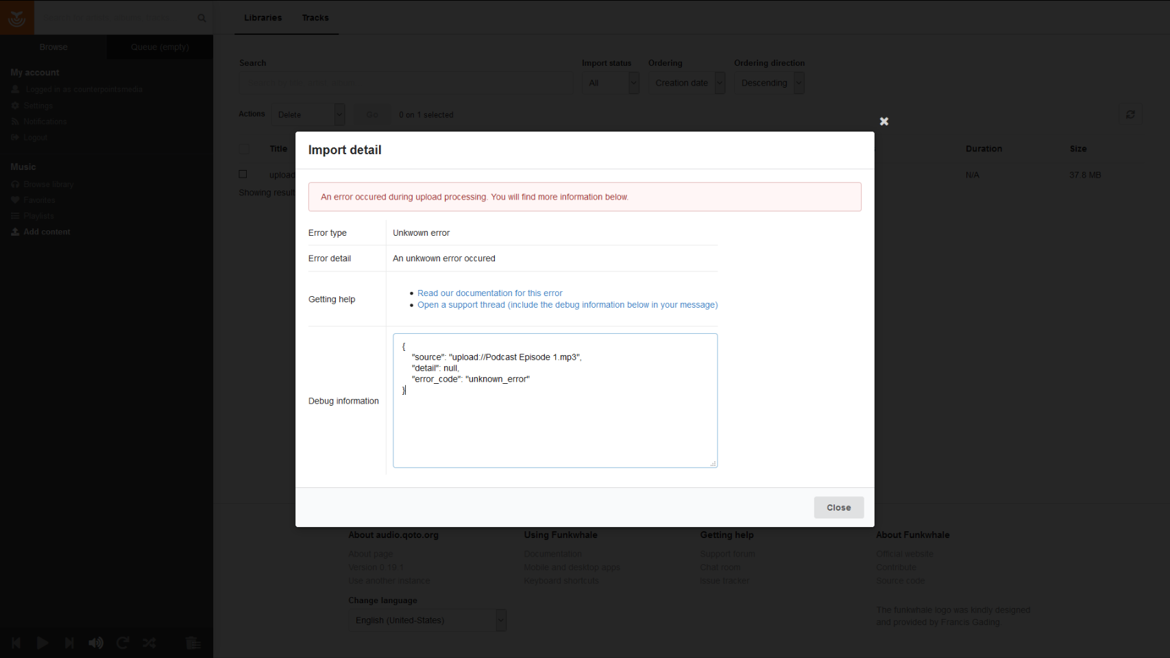Check the select-all header checkbox
The image size is (1170, 658).
[244, 149]
